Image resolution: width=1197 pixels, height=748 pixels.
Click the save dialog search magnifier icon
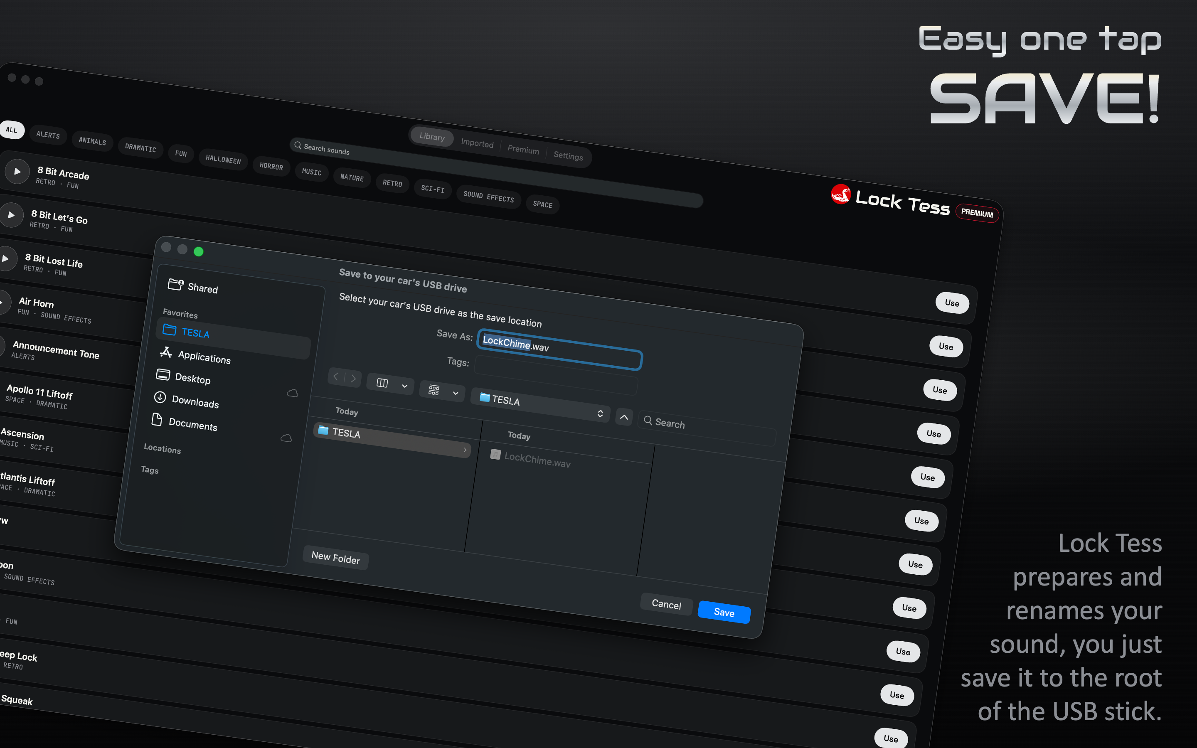pyautogui.click(x=648, y=421)
